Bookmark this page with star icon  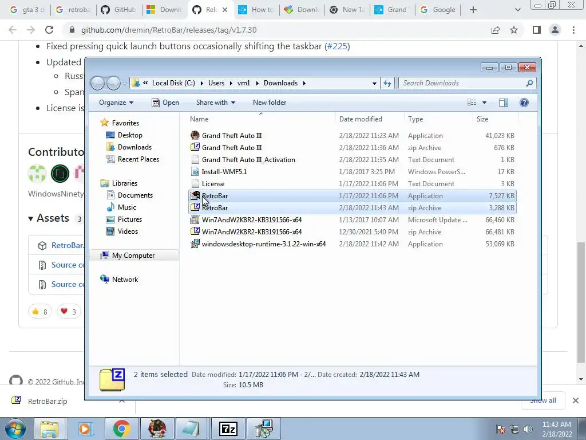click(514, 30)
